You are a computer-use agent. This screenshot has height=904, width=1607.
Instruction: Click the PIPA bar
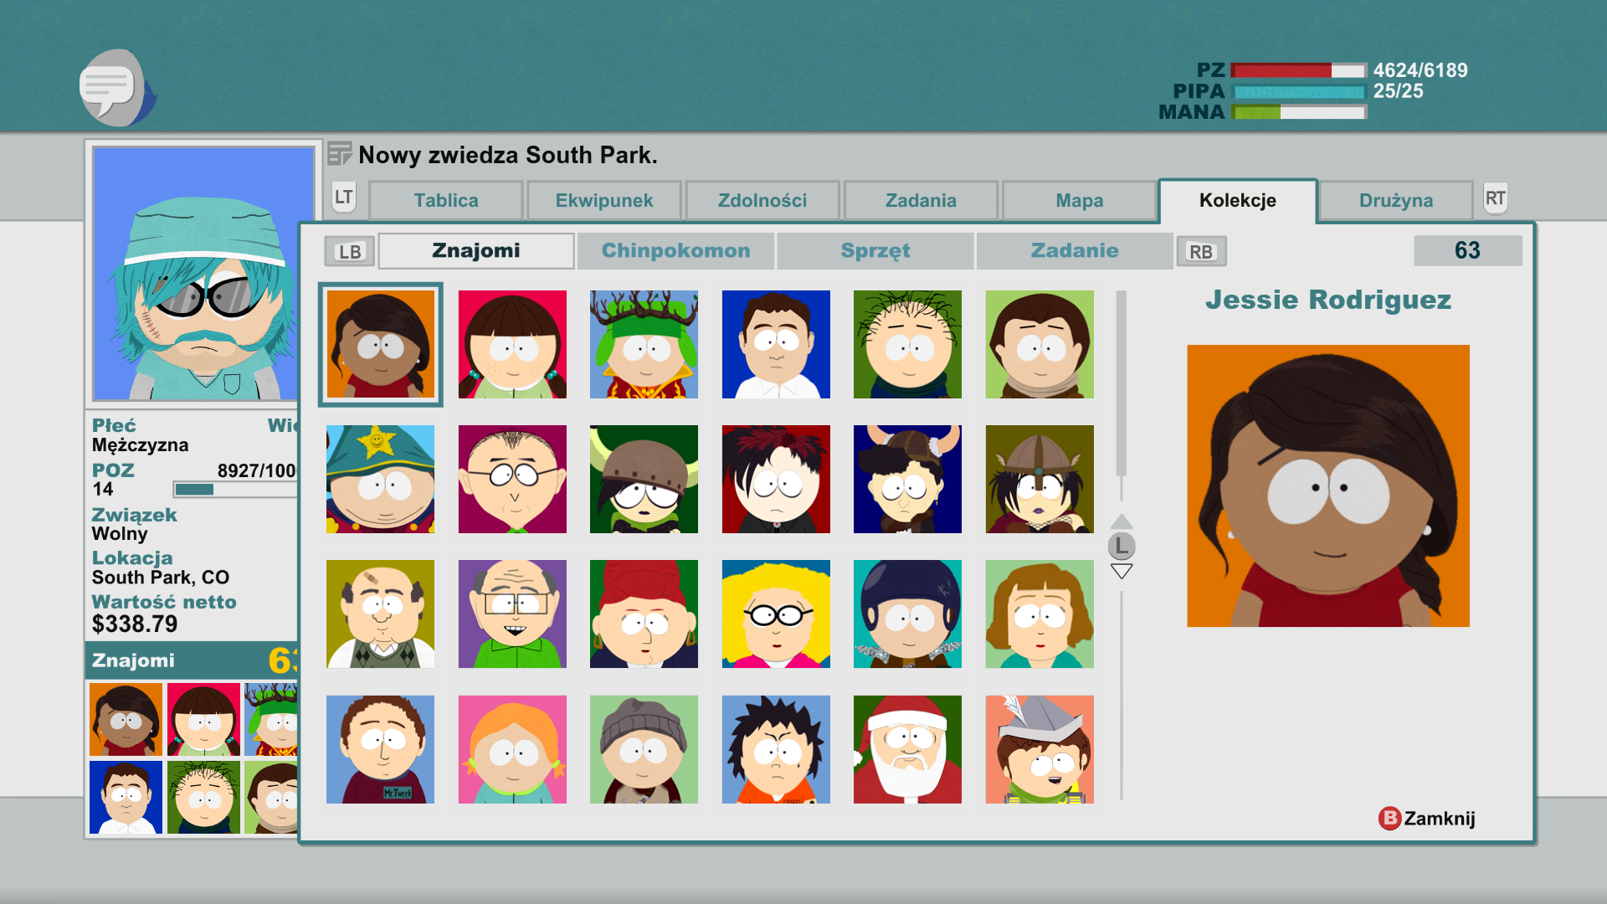(x=1299, y=91)
